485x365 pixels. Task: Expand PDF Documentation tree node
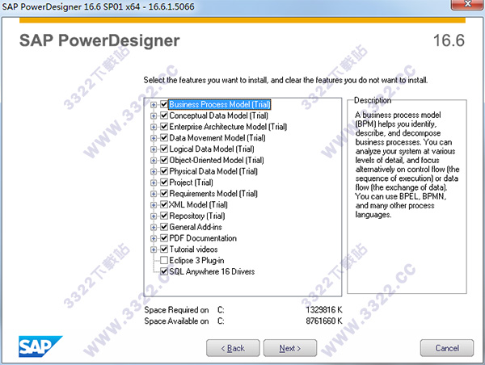[154, 238]
